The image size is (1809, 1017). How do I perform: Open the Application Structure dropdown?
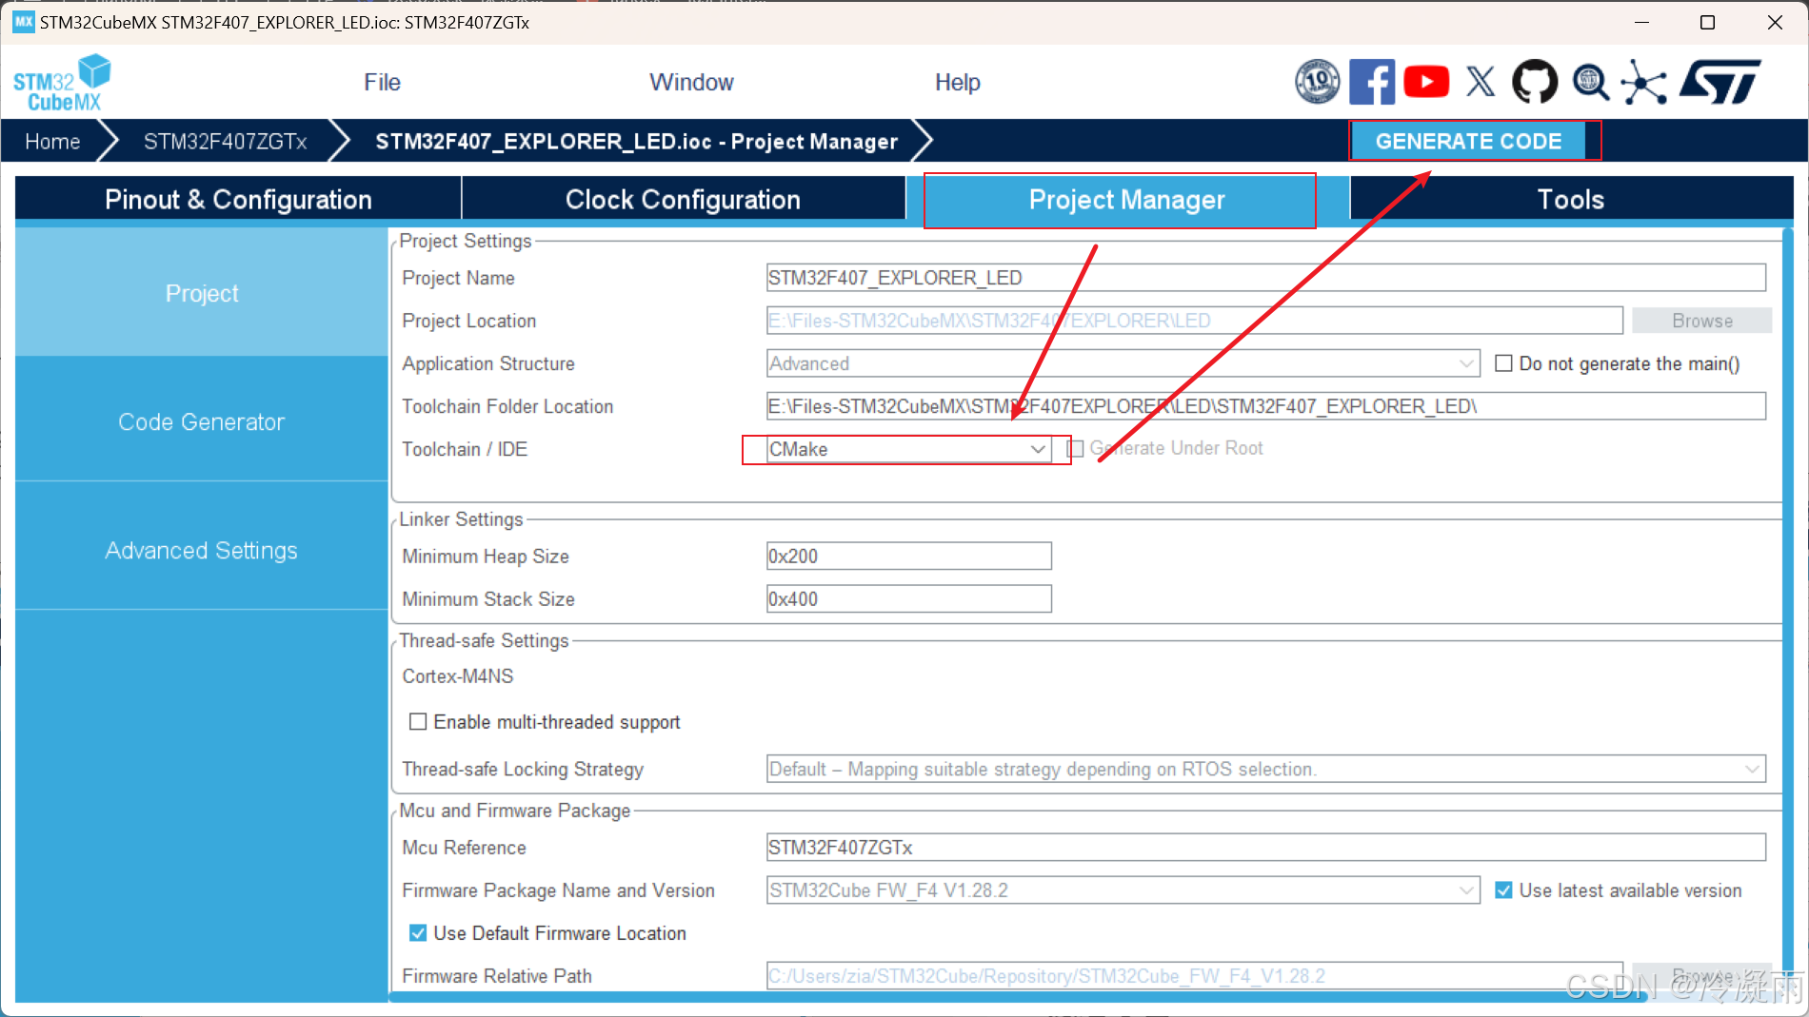point(1123,363)
